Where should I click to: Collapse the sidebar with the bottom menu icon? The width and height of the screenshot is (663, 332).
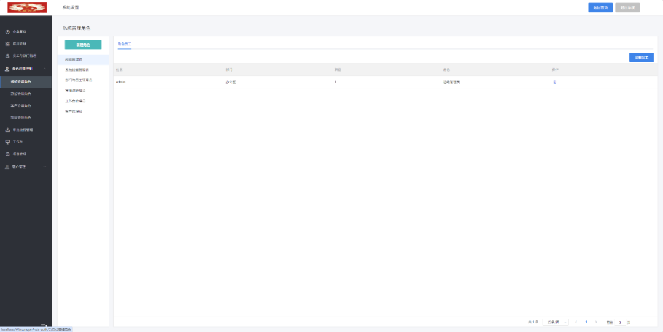(x=43, y=325)
